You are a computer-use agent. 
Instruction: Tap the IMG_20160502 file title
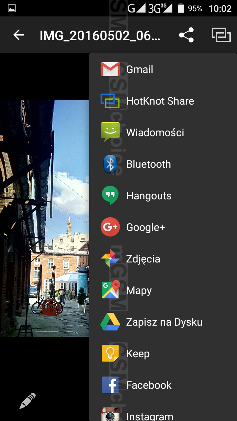coord(100,36)
